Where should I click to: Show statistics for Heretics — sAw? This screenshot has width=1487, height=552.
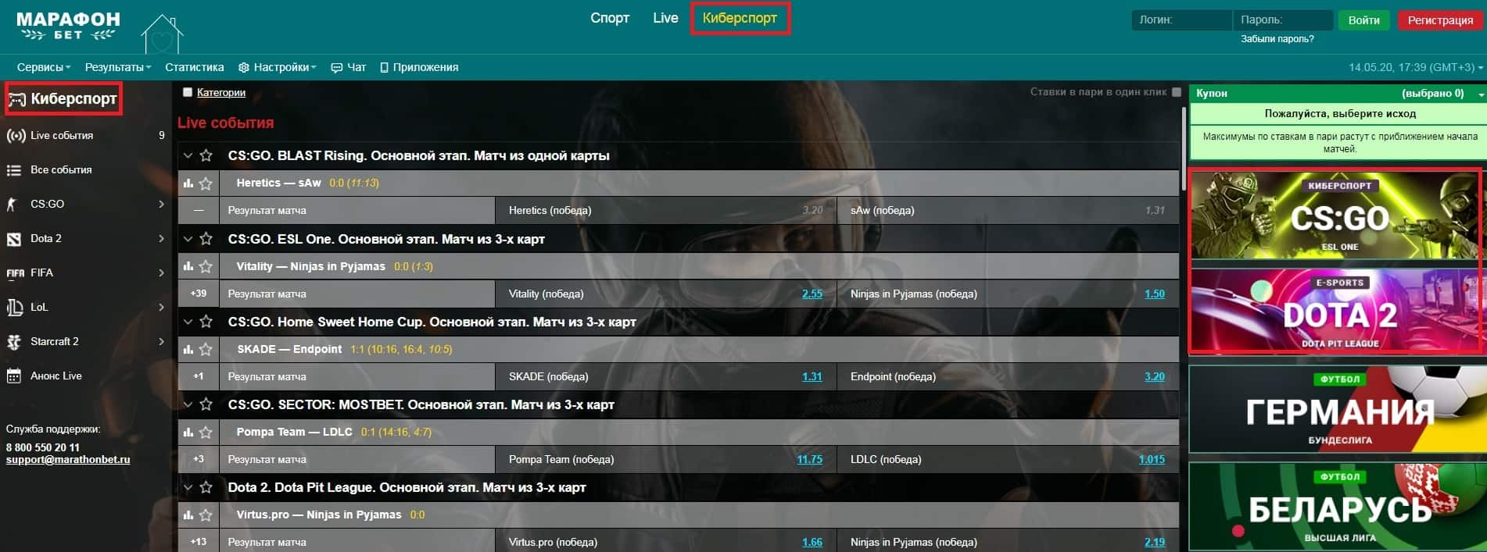point(188,183)
